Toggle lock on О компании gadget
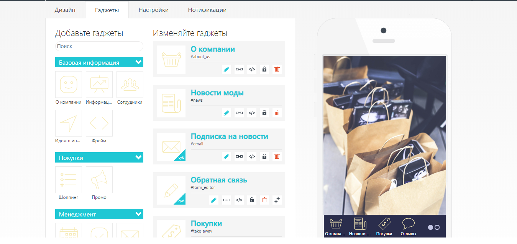Viewport: 517px width, 244px height. pyautogui.click(x=264, y=69)
